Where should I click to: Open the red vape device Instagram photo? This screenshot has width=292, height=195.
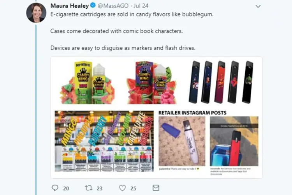[234, 141]
